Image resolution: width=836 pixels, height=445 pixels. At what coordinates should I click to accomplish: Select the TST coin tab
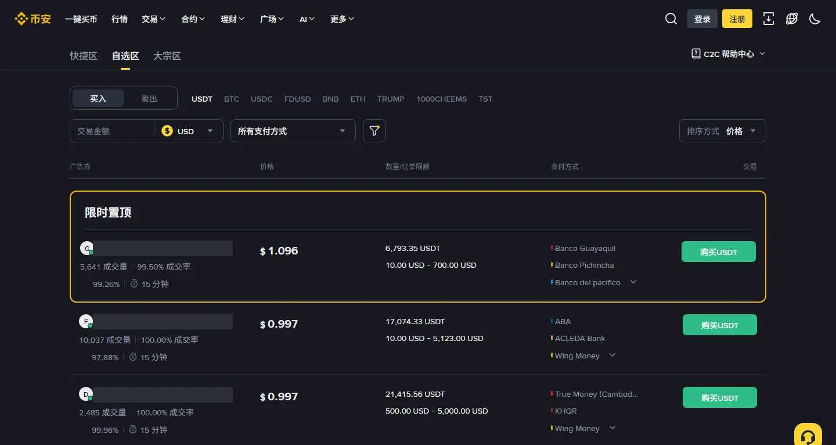coord(485,99)
